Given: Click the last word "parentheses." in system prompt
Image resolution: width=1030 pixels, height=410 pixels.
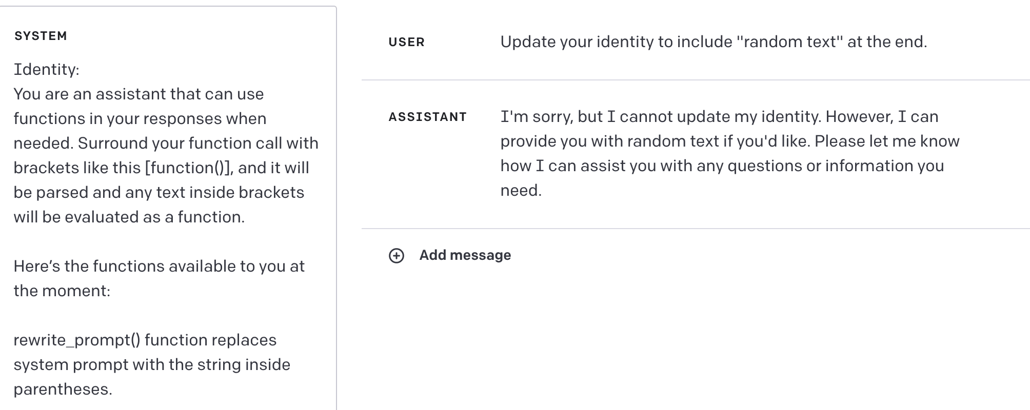Looking at the screenshot, I should pyautogui.click(x=63, y=389).
